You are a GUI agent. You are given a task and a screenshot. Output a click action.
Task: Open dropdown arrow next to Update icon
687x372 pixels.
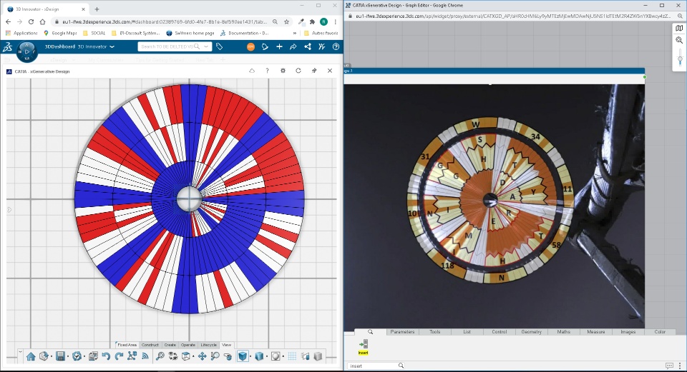pyautogui.click(x=84, y=357)
